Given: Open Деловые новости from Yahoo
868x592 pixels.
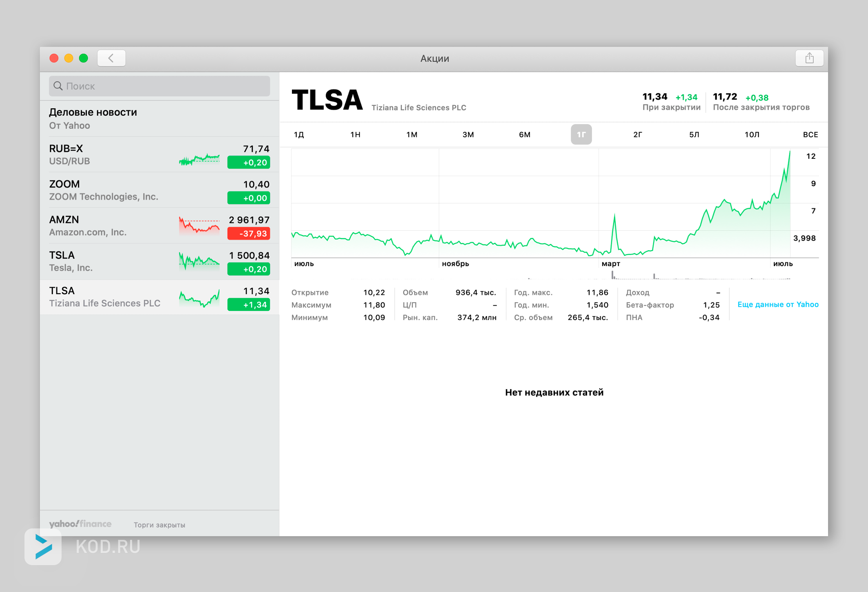Looking at the screenshot, I should click(159, 119).
